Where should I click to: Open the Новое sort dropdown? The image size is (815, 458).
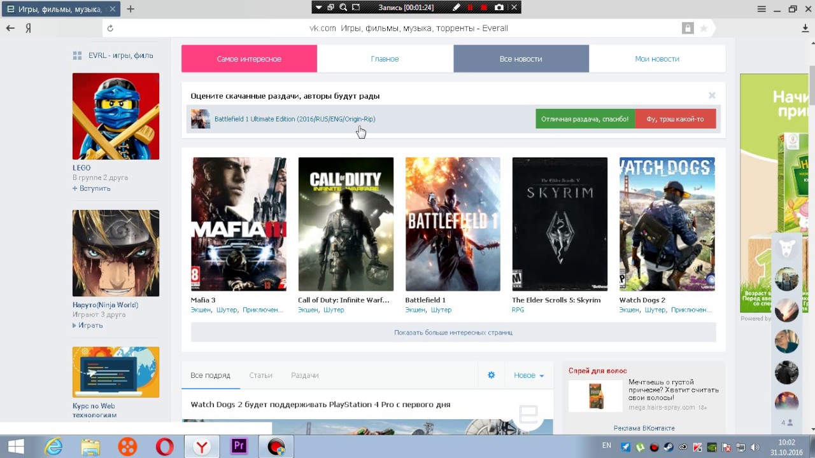click(x=529, y=375)
